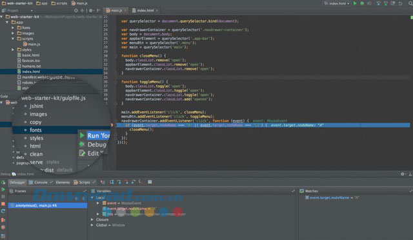Select main.js file in Project tree
The width and height of the screenshot is (413, 240).
point(32,45)
